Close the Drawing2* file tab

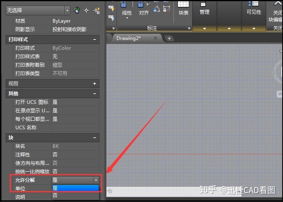coord(155,38)
